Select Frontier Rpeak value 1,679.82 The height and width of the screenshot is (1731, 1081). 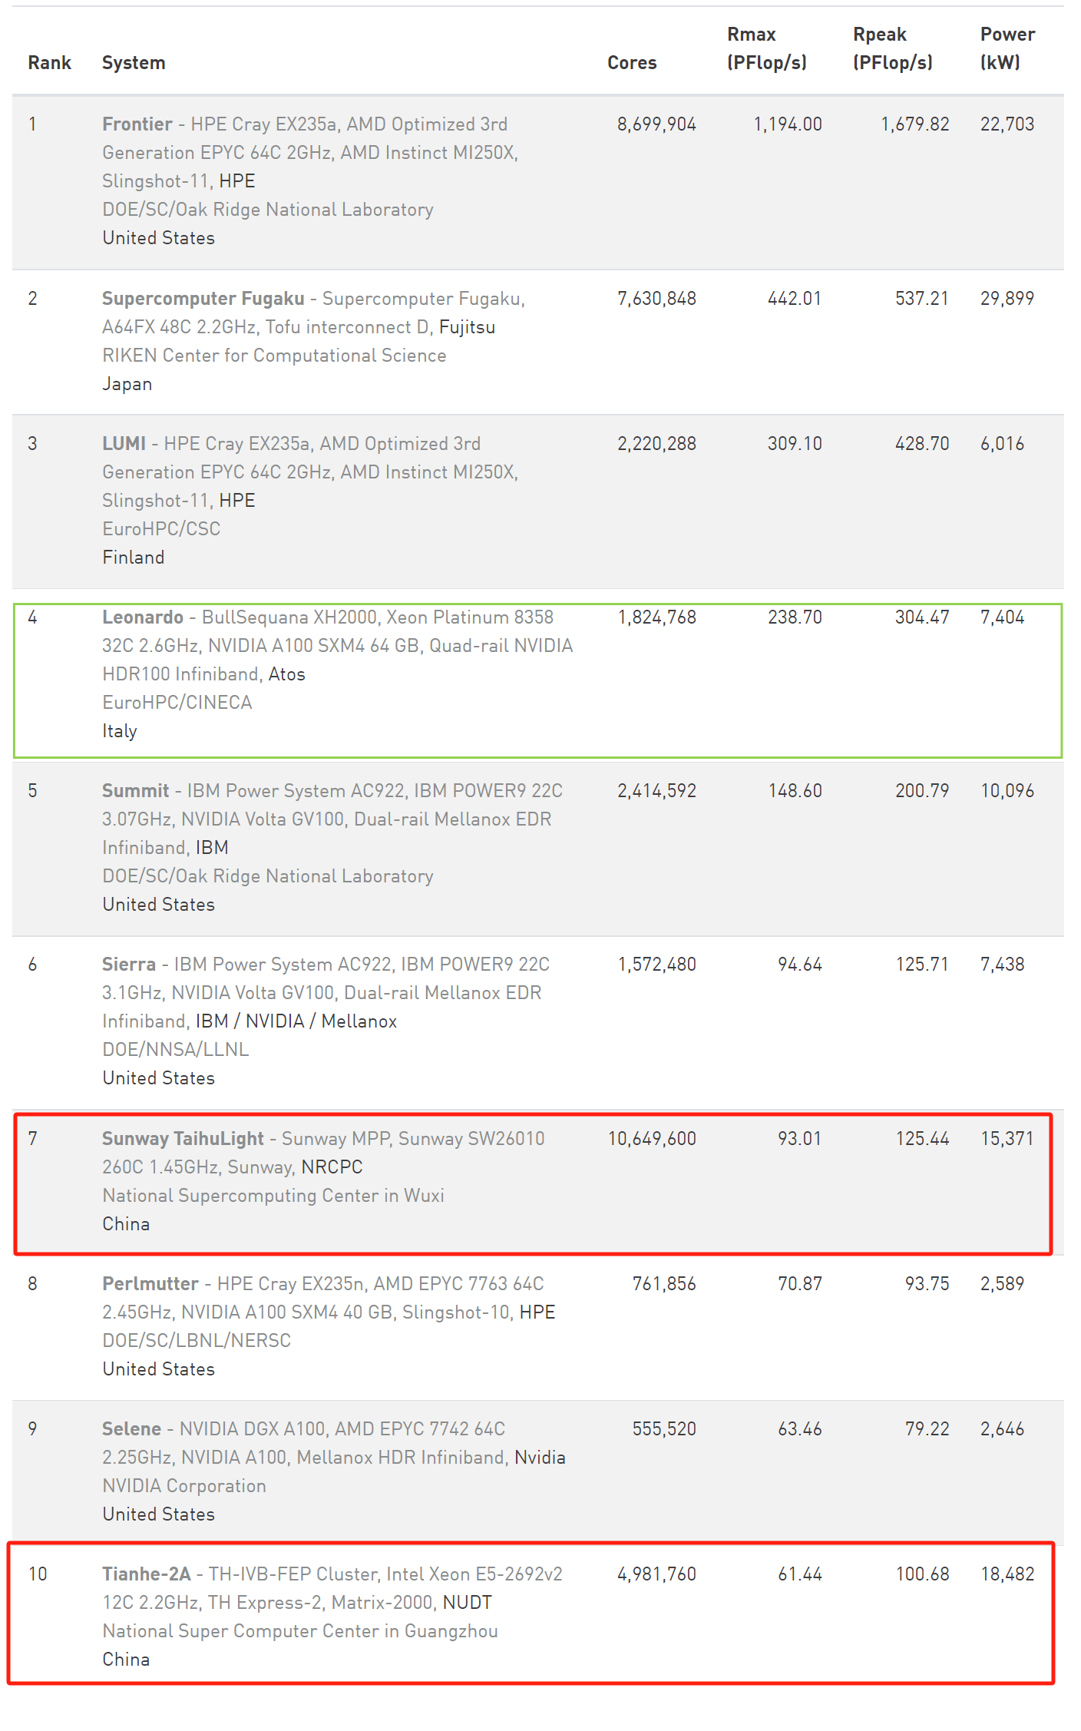pos(914,124)
